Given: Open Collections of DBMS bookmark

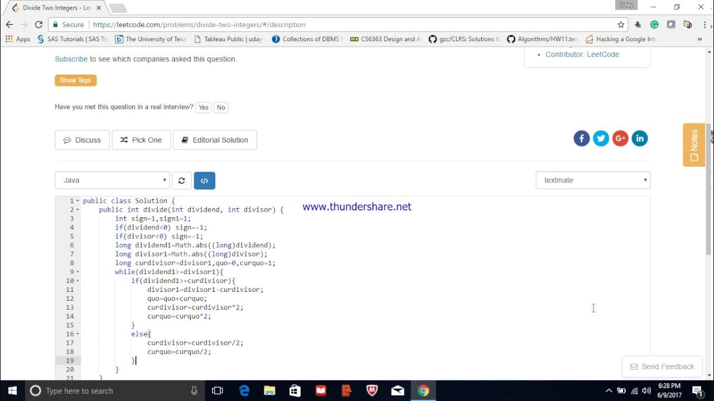Looking at the screenshot, I should [307, 39].
